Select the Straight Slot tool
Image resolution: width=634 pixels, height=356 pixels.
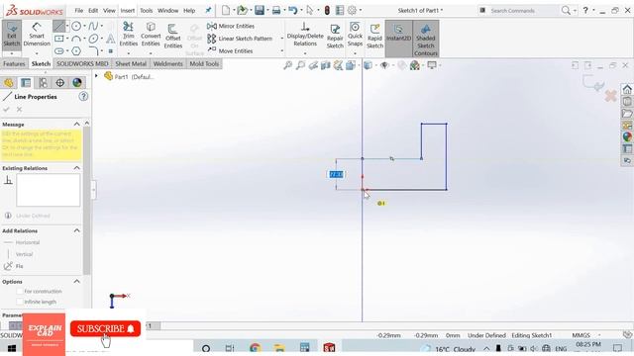(x=59, y=51)
